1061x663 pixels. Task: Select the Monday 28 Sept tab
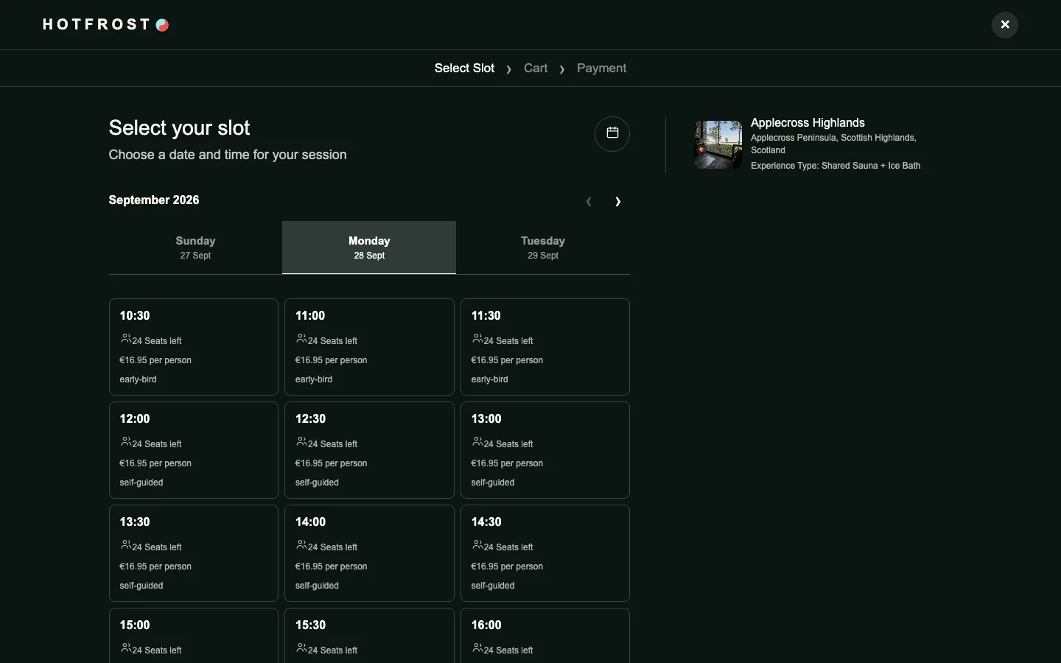tap(369, 248)
